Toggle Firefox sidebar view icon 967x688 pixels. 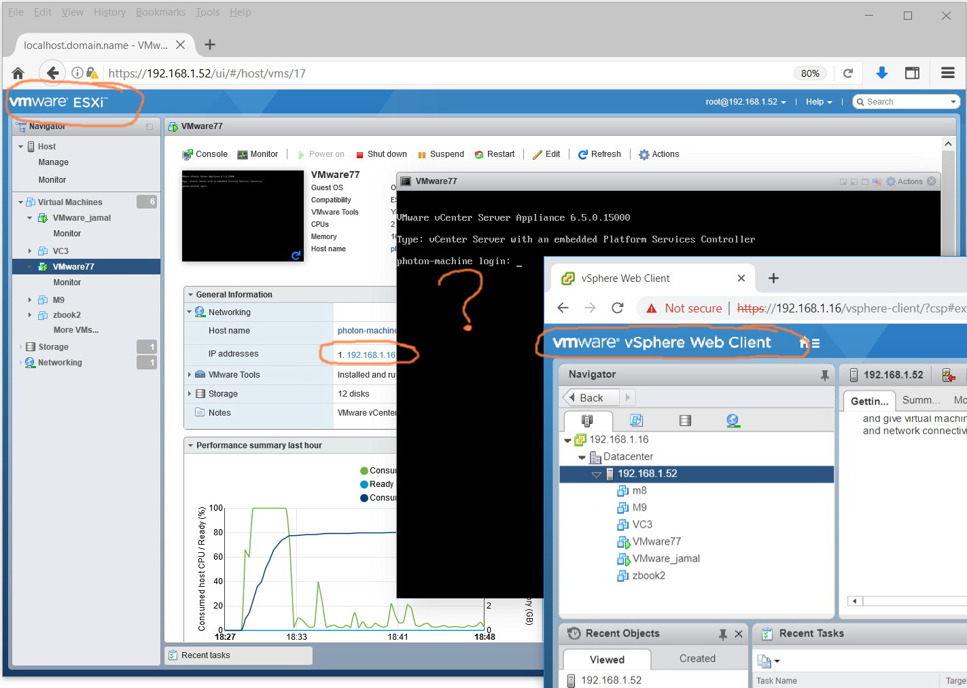click(x=912, y=73)
